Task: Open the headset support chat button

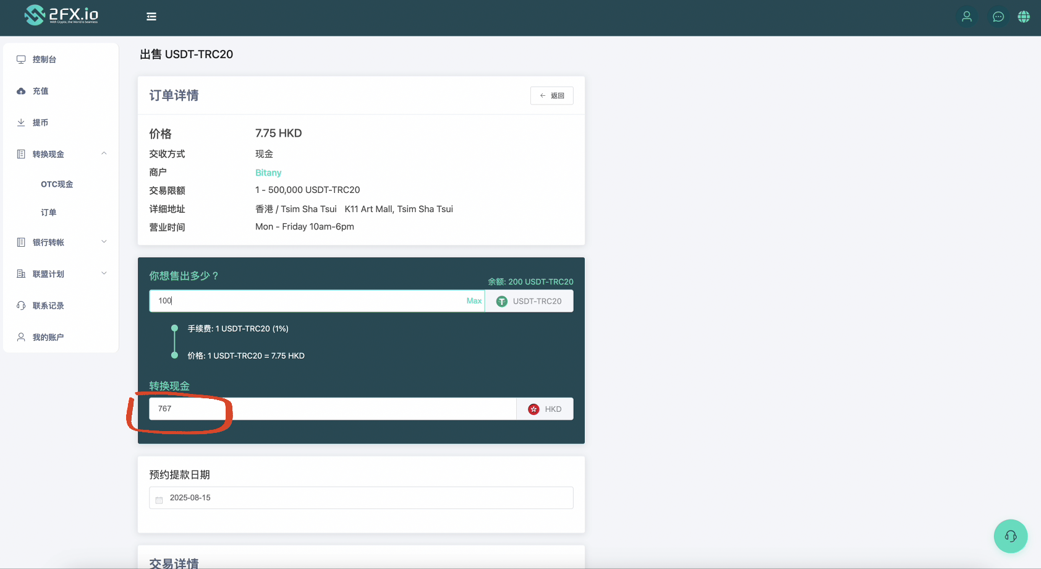Action: 1010,536
